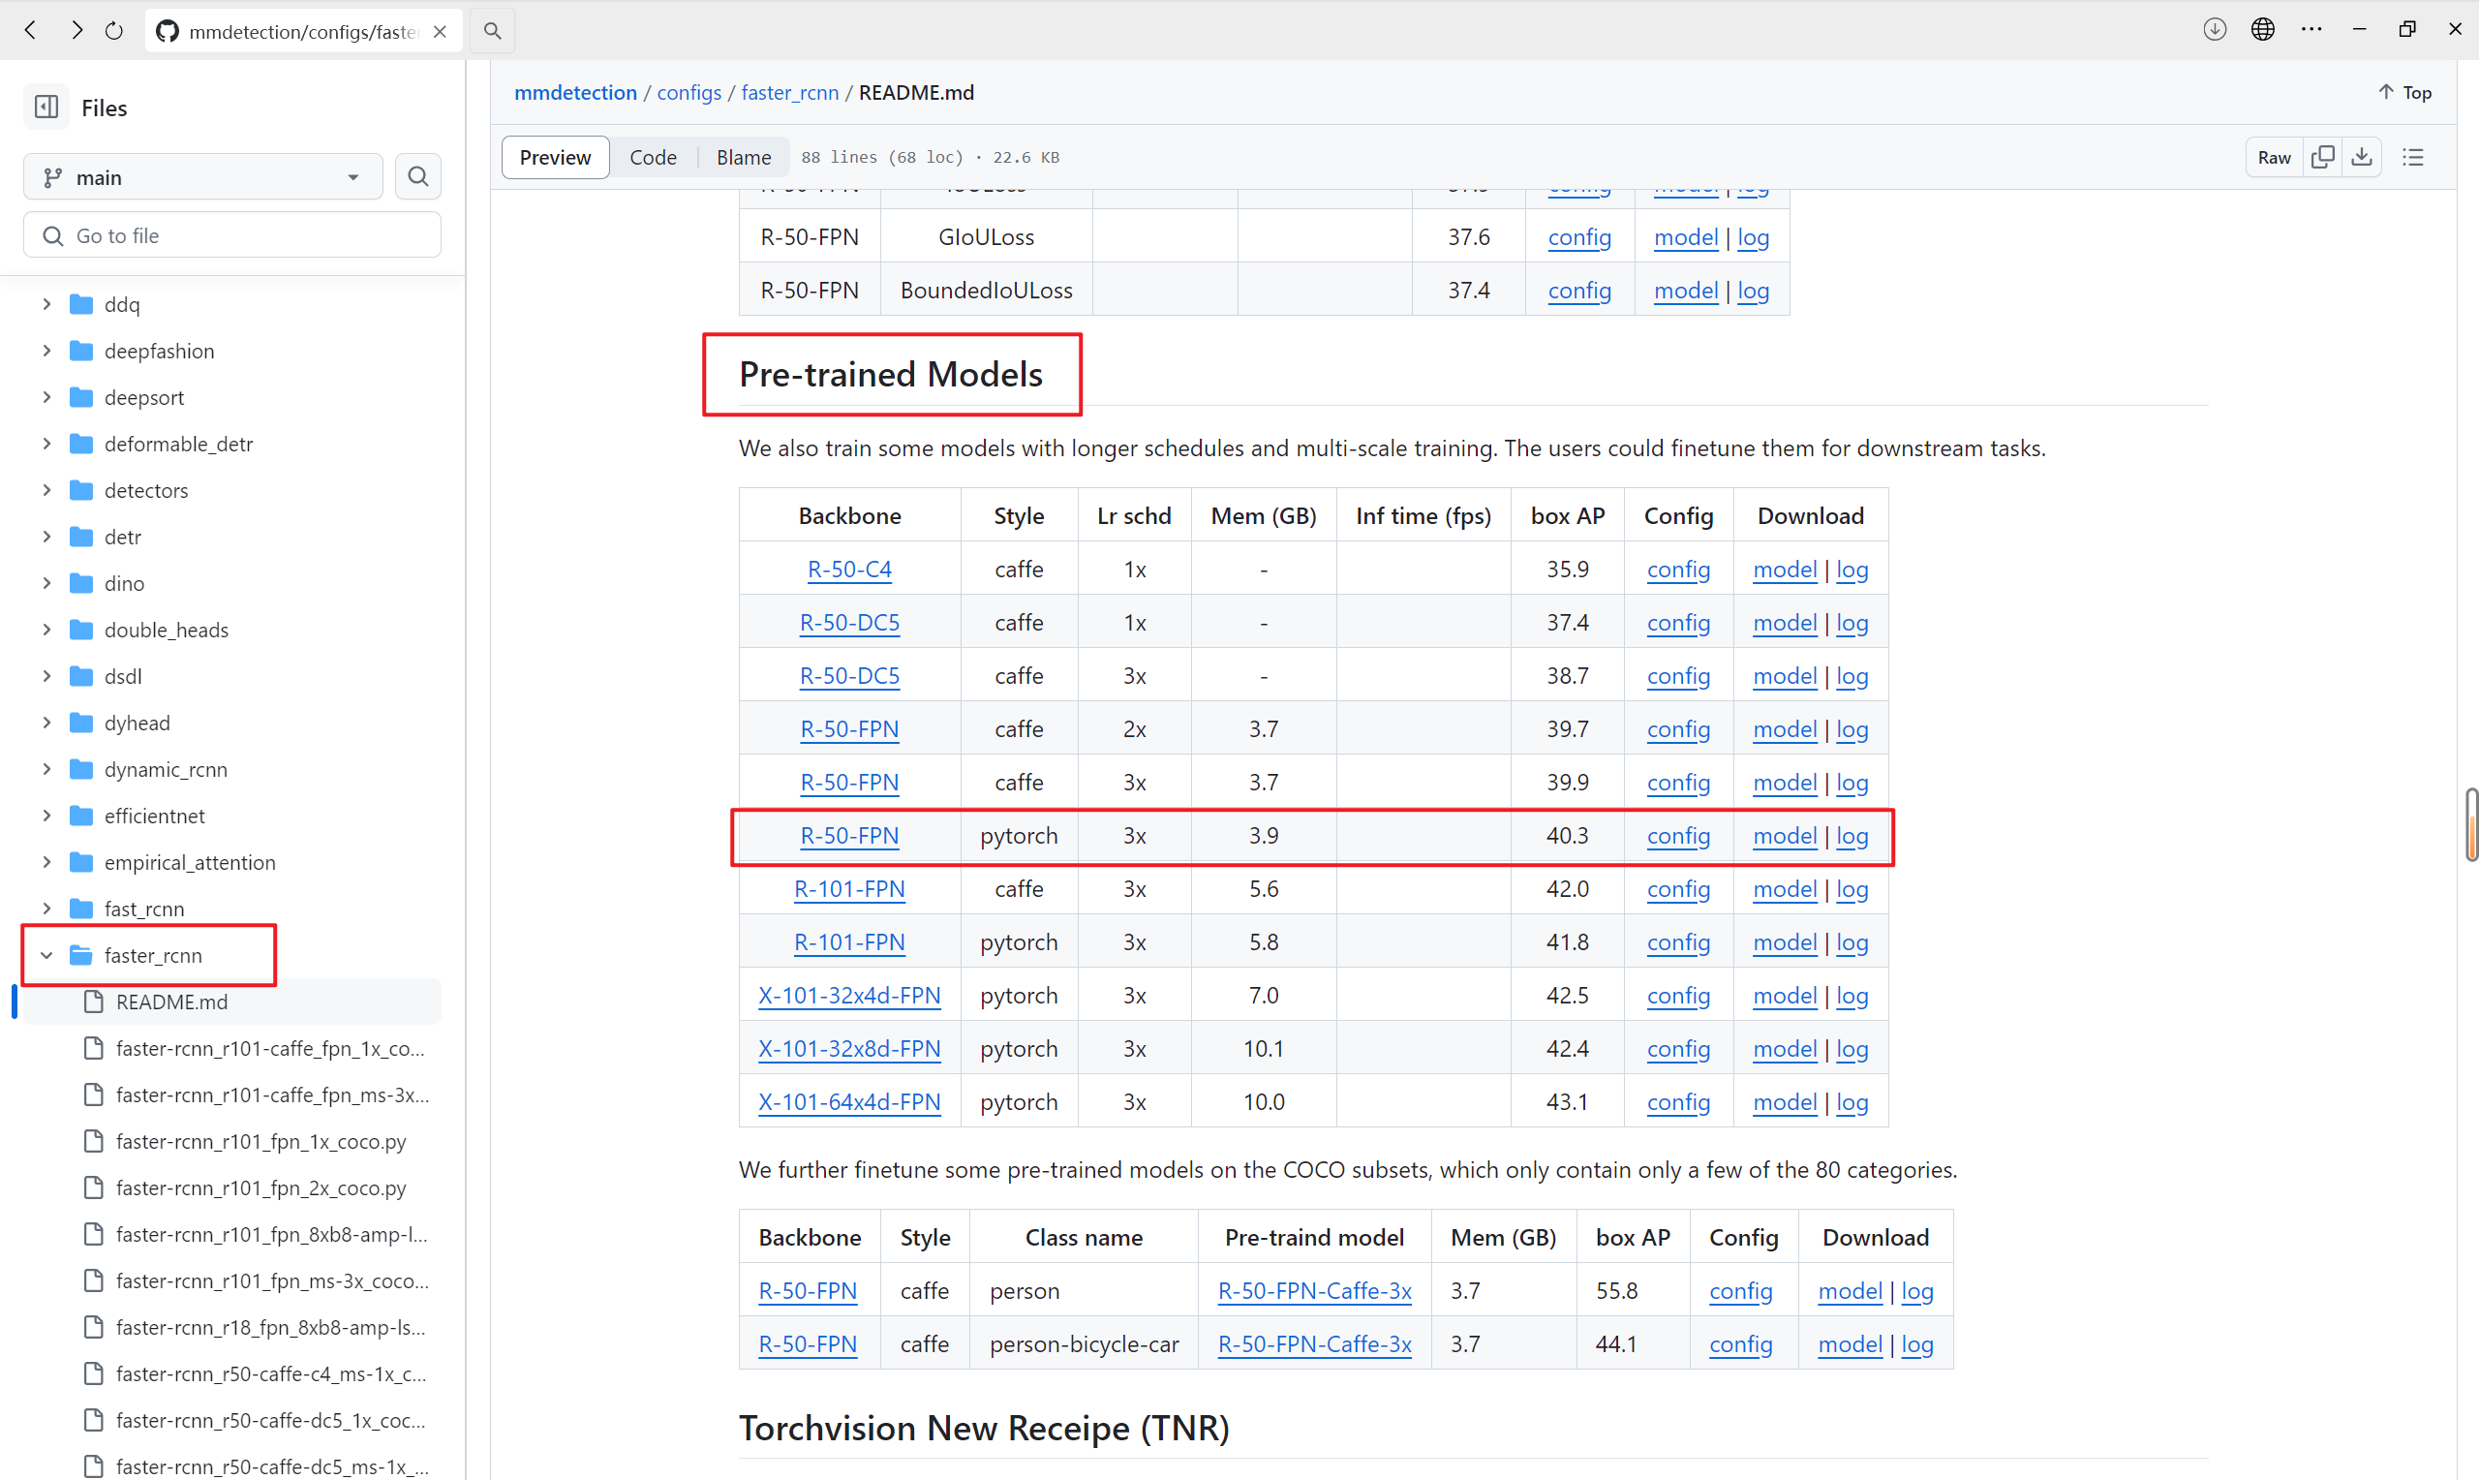The height and width of the screenshot is (1480, 2479).
Task: Download raw file icon
Action: click(x=2362, y=157)
